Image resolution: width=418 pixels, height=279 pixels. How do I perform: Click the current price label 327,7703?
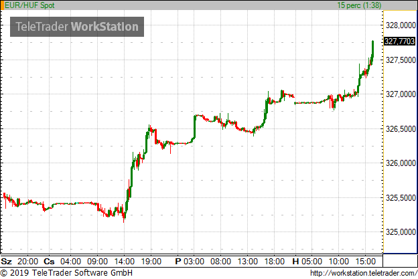pos(399,41)
